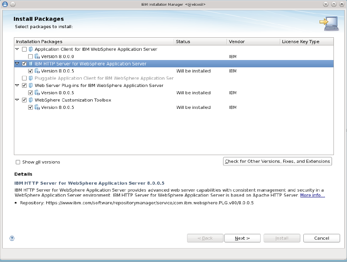Click version icon under Web Server Plug-ins
Screen dimensions: 347x262
click(37, 93)
